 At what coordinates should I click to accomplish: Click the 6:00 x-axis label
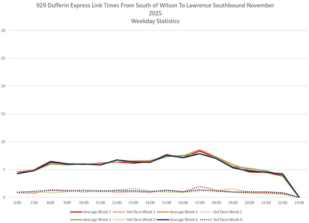pyautogui.click(x=17, y=202)
